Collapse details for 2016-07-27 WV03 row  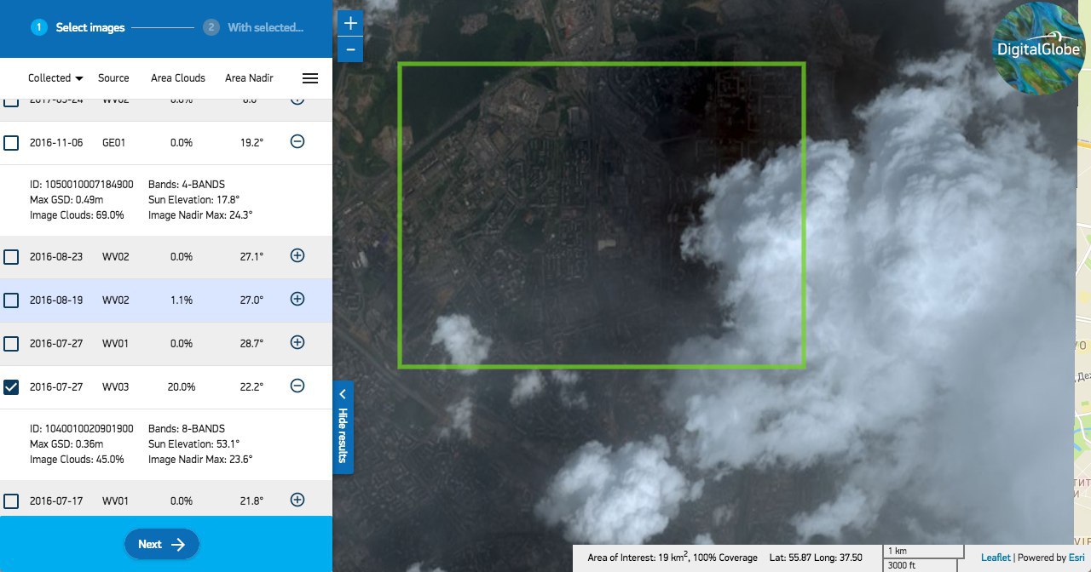pos(297,386)
